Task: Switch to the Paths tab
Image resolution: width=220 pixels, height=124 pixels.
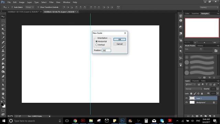Action: pyautogui.click(x=203, y=81)
